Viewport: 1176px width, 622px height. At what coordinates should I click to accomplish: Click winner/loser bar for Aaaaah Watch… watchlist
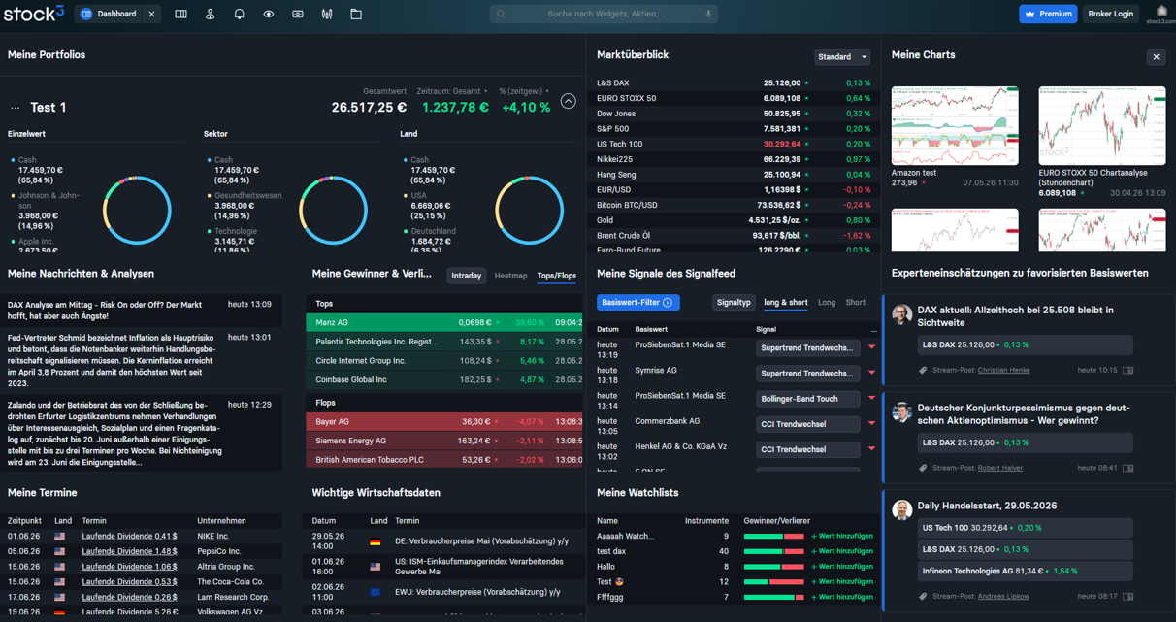(x=773, y=537)
